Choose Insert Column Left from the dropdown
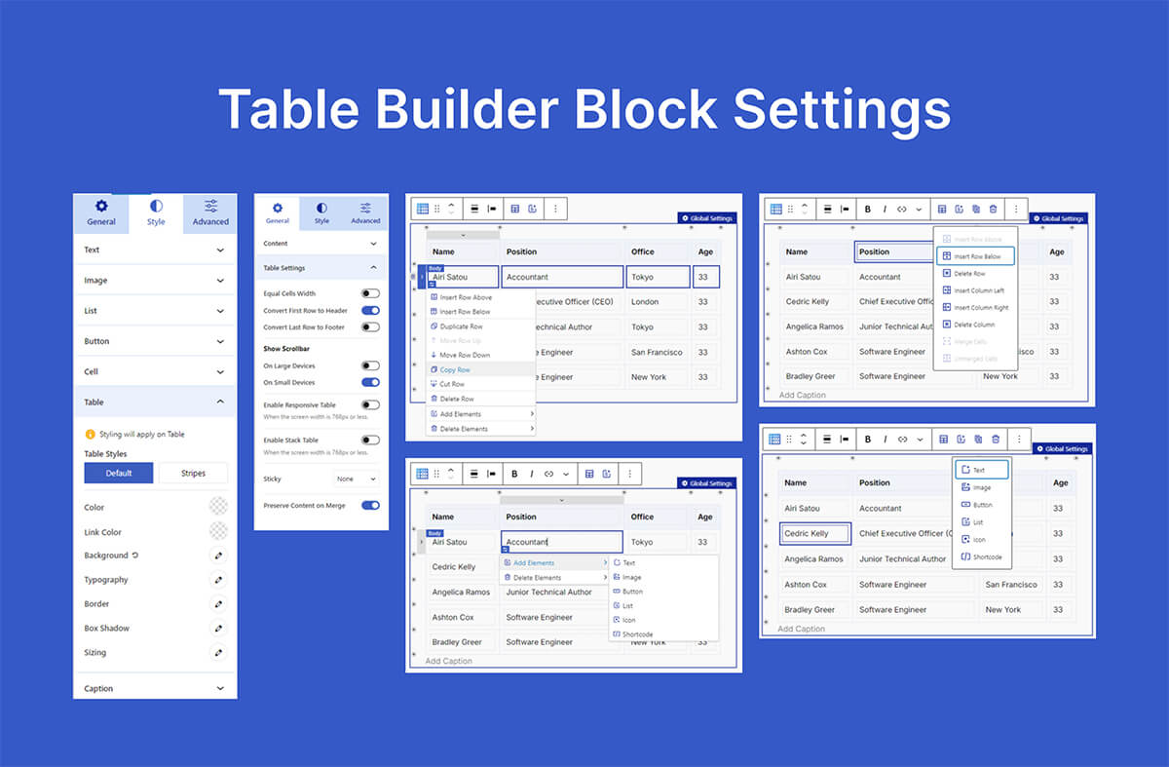 coord(975,290)
